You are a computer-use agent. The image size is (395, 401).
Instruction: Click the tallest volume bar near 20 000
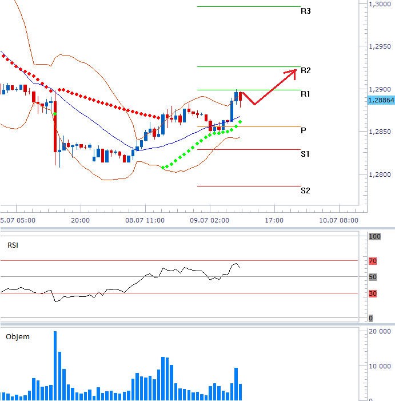[55, 366]
